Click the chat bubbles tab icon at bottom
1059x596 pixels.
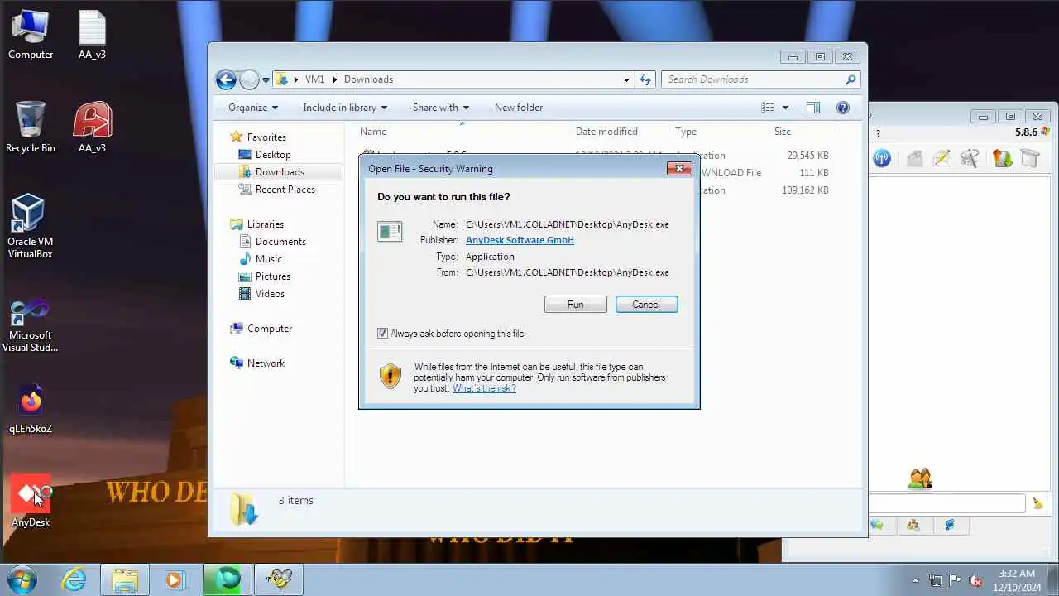877,525
